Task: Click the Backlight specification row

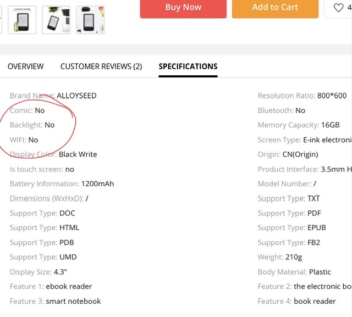Action: [32, 125]
